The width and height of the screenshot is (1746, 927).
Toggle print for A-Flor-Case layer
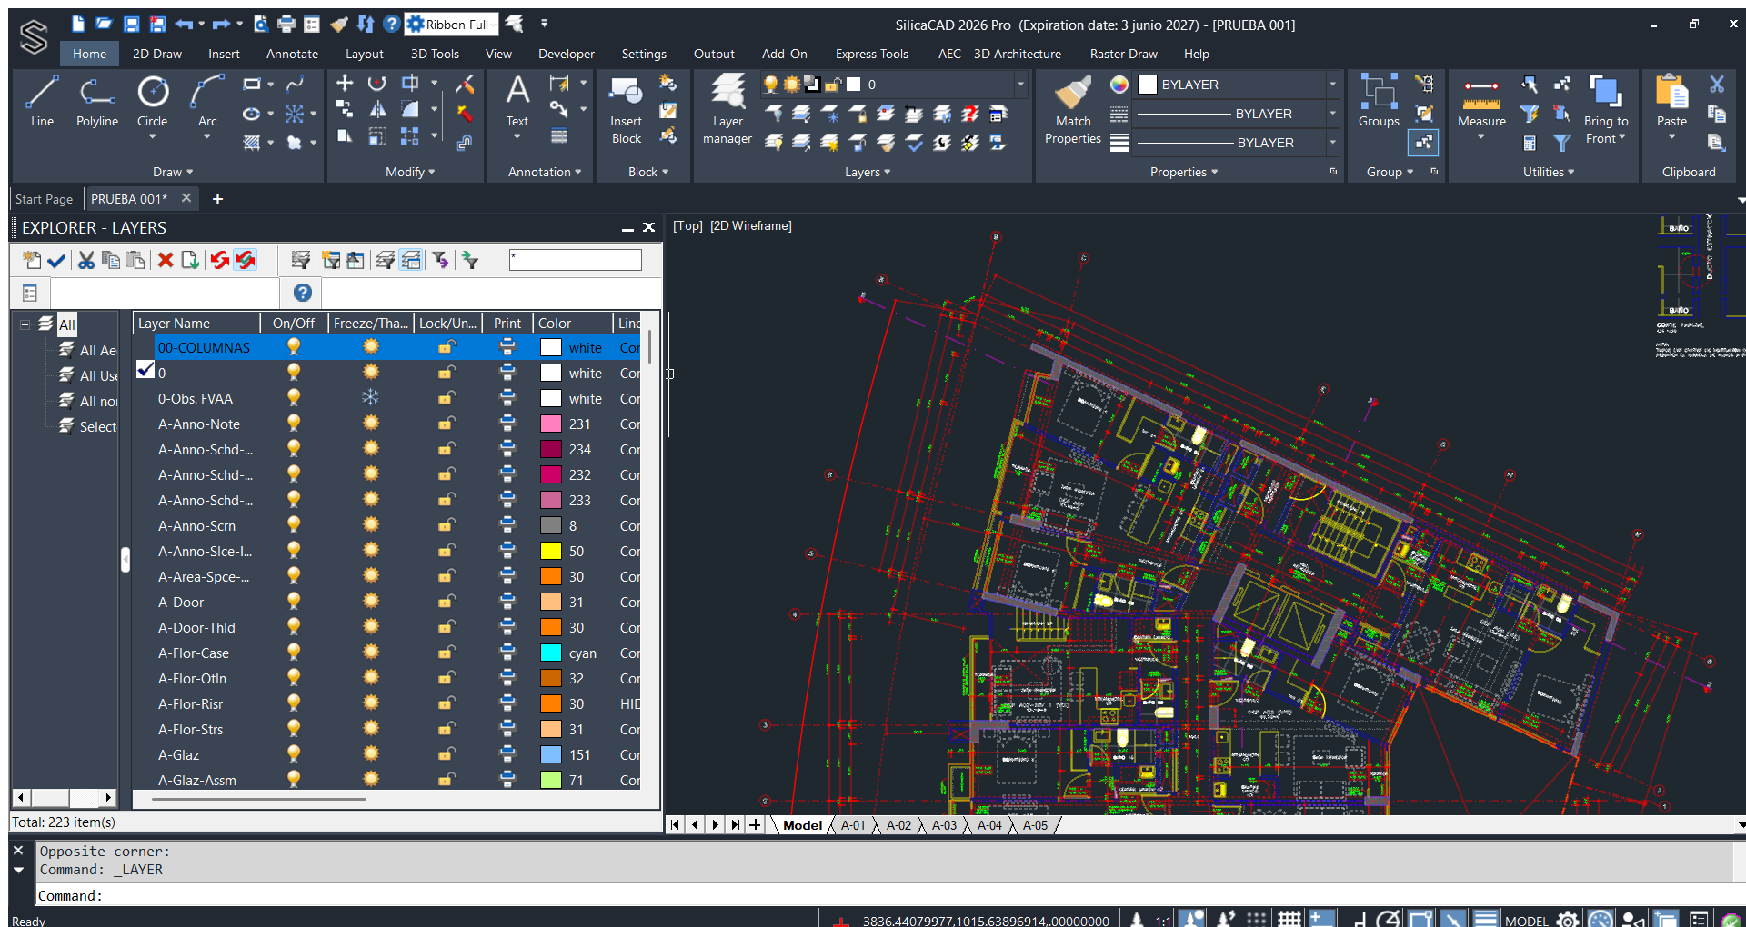pyautogui.click(x=507, y=653)
